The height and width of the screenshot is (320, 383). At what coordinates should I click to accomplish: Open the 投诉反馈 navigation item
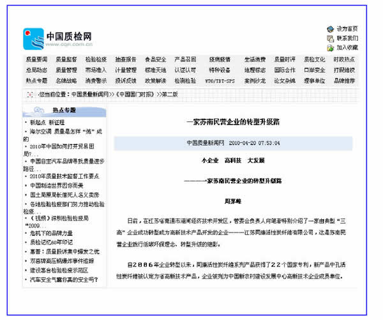pos(125,81)
